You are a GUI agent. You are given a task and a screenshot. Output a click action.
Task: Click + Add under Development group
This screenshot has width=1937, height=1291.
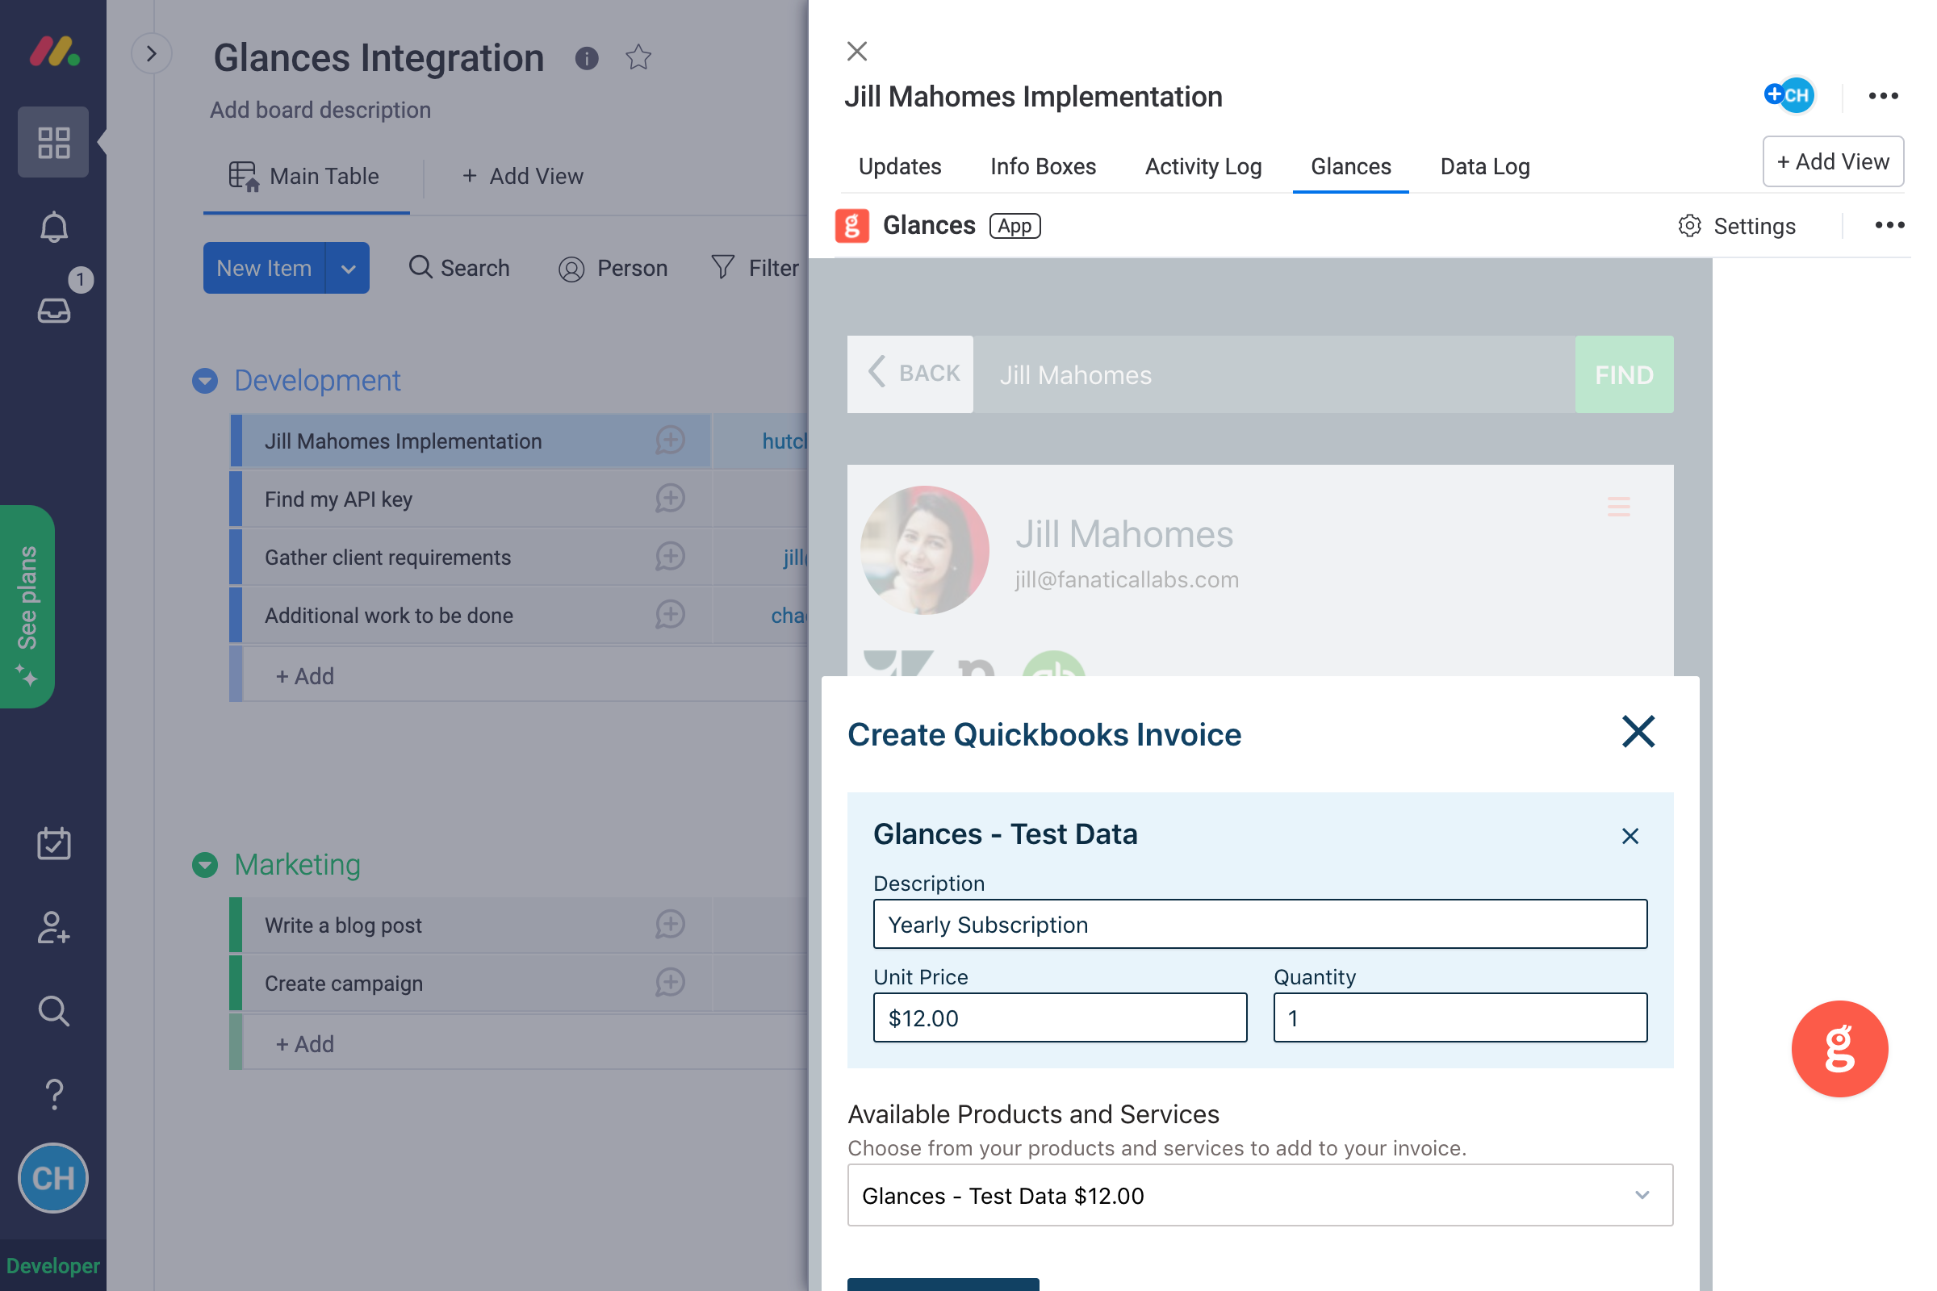click(x=305, y=677)
